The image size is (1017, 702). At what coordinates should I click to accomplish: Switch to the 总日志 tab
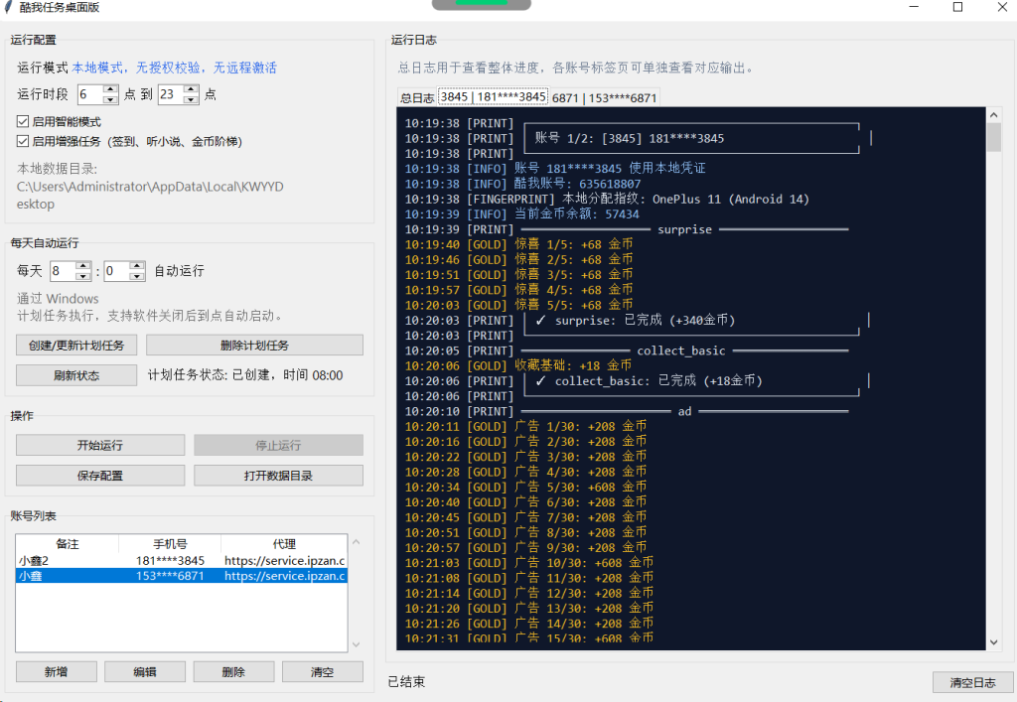pyautogui.click(x=416, y=97)
